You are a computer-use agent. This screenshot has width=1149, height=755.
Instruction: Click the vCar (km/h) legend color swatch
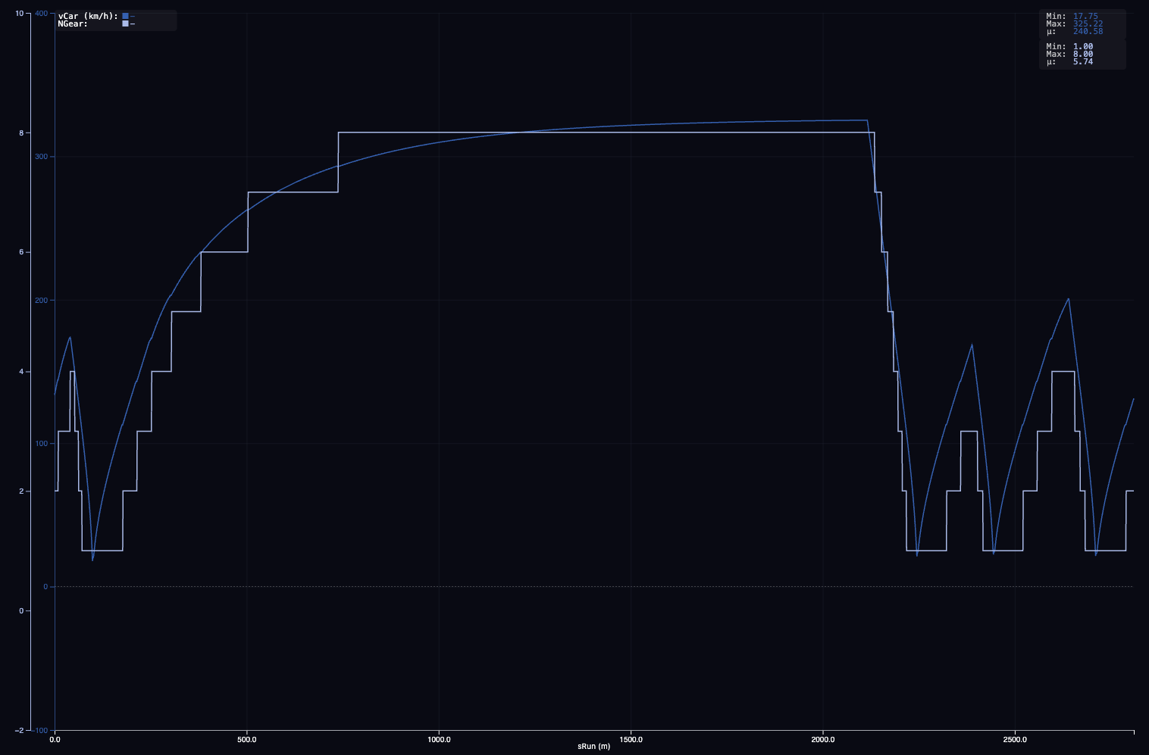tap(125, 16)
